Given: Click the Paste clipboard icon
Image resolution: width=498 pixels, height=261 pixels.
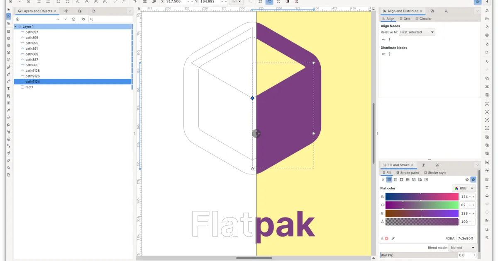Looking at the screenshot, I should click(x=487, y=95).
